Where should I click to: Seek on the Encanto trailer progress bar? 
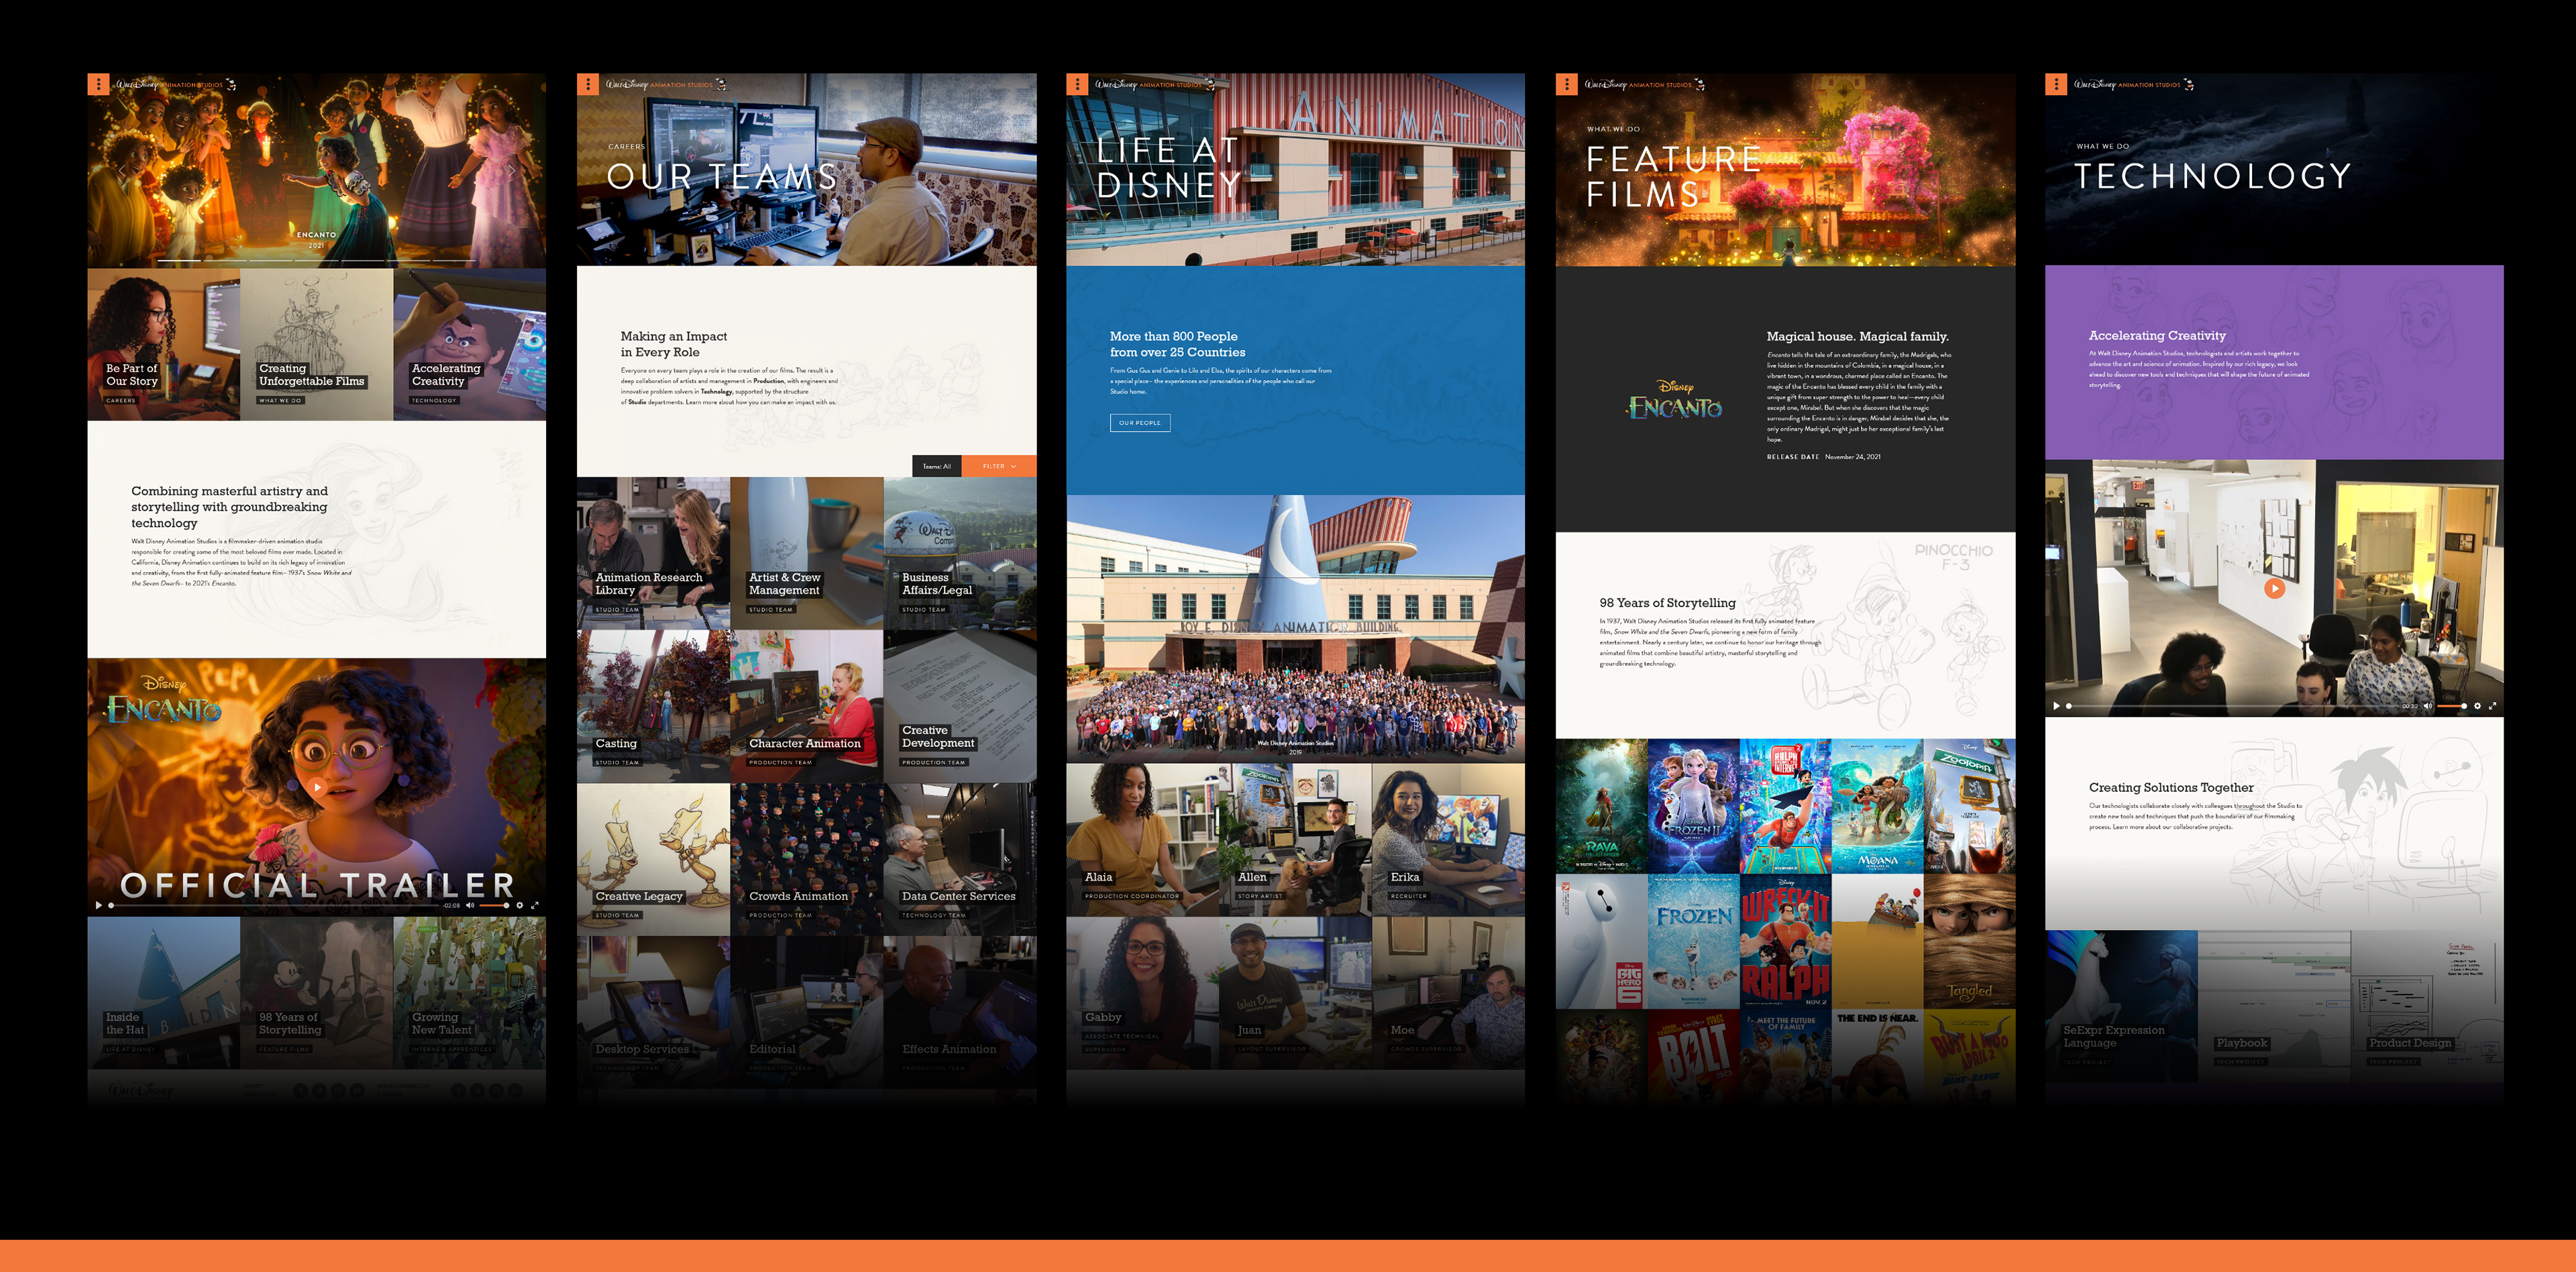tap(275, 905)
